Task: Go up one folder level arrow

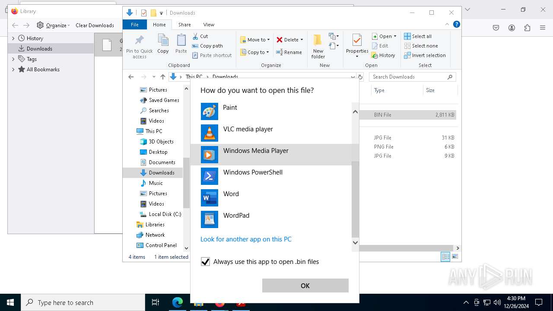Action: tap(162, 77)
